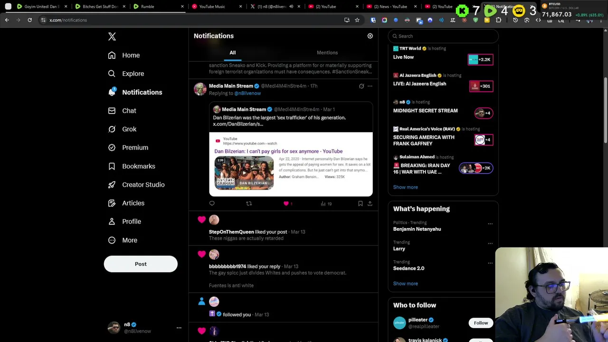Open options for Larry trend

coord(490,243)
